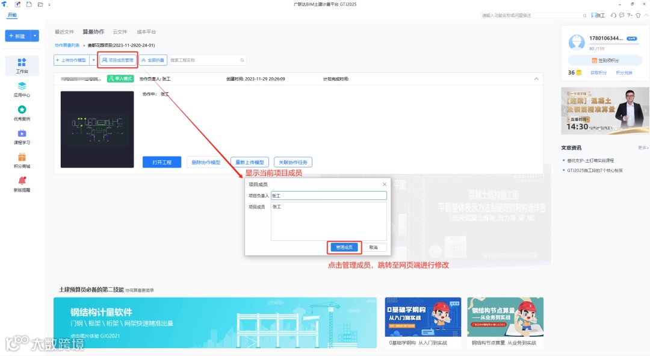Collapse the project row with chevron

536,79
